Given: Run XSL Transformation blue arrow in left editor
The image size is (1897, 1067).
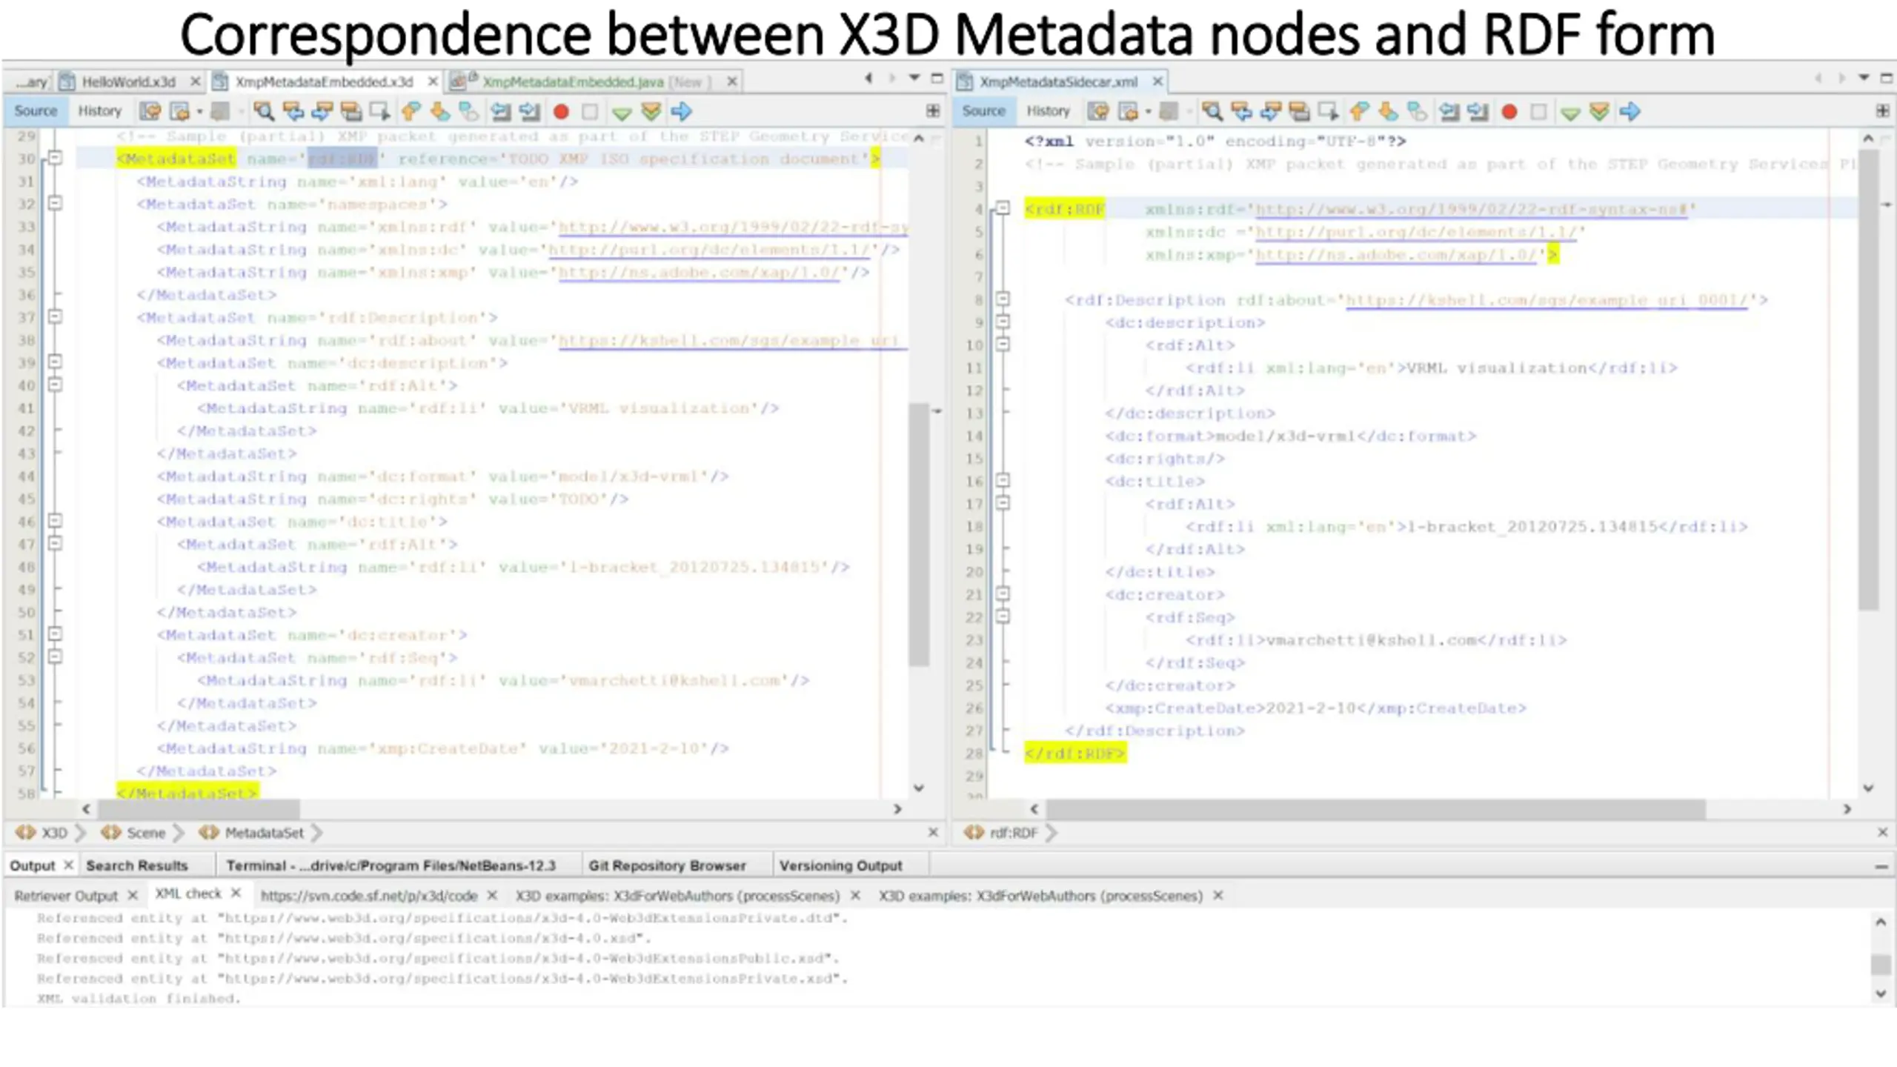Looking at the screenshot, I should pos(681,111).
